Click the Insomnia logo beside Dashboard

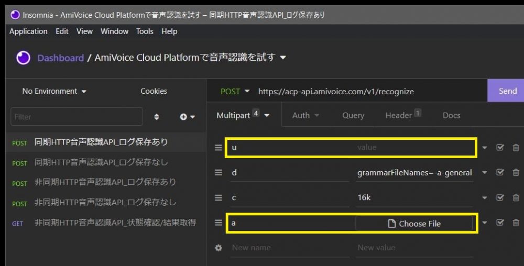[x=23, y=58]
